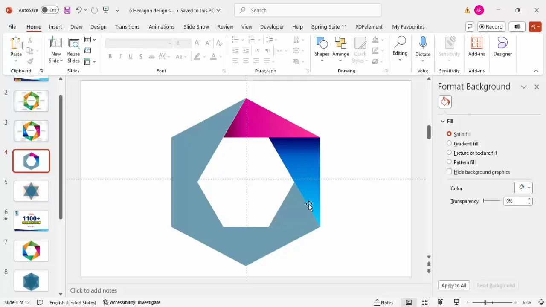Fit slide to current window
Viewport: 546px width, 307px height.
click(541, 302)
